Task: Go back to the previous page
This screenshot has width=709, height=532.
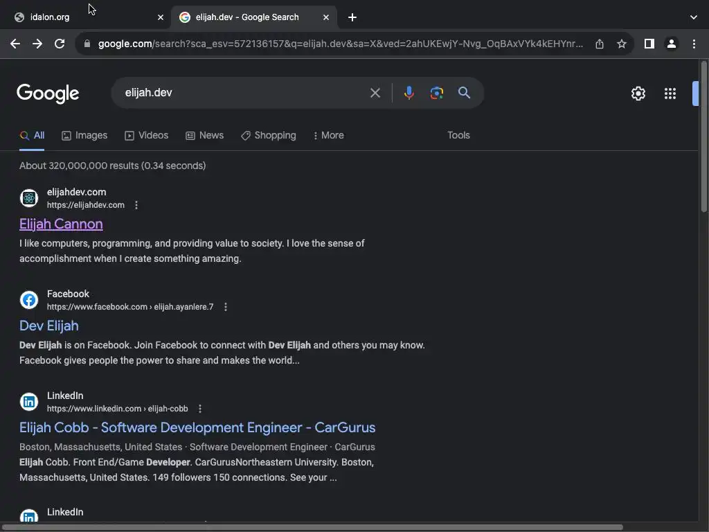Action: click(x=15, y=44)
